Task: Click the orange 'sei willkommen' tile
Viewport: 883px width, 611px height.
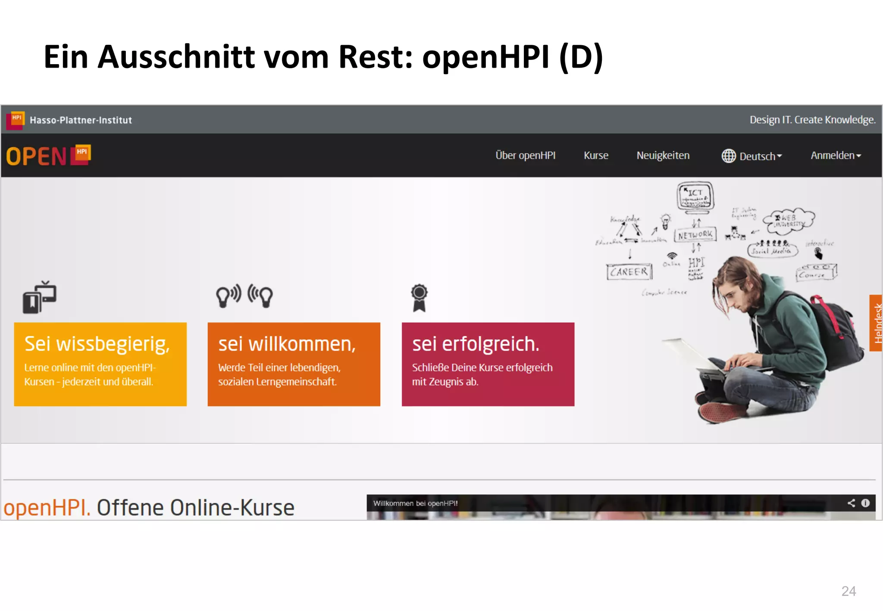Action: coord(294,364)
